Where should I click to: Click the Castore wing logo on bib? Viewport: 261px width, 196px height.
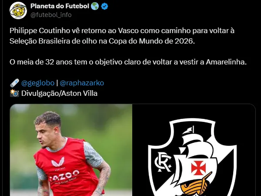tap(58, 162)
